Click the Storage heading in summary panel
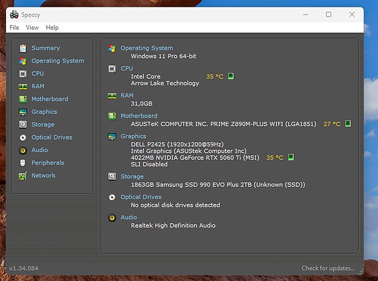 [132, 177]
